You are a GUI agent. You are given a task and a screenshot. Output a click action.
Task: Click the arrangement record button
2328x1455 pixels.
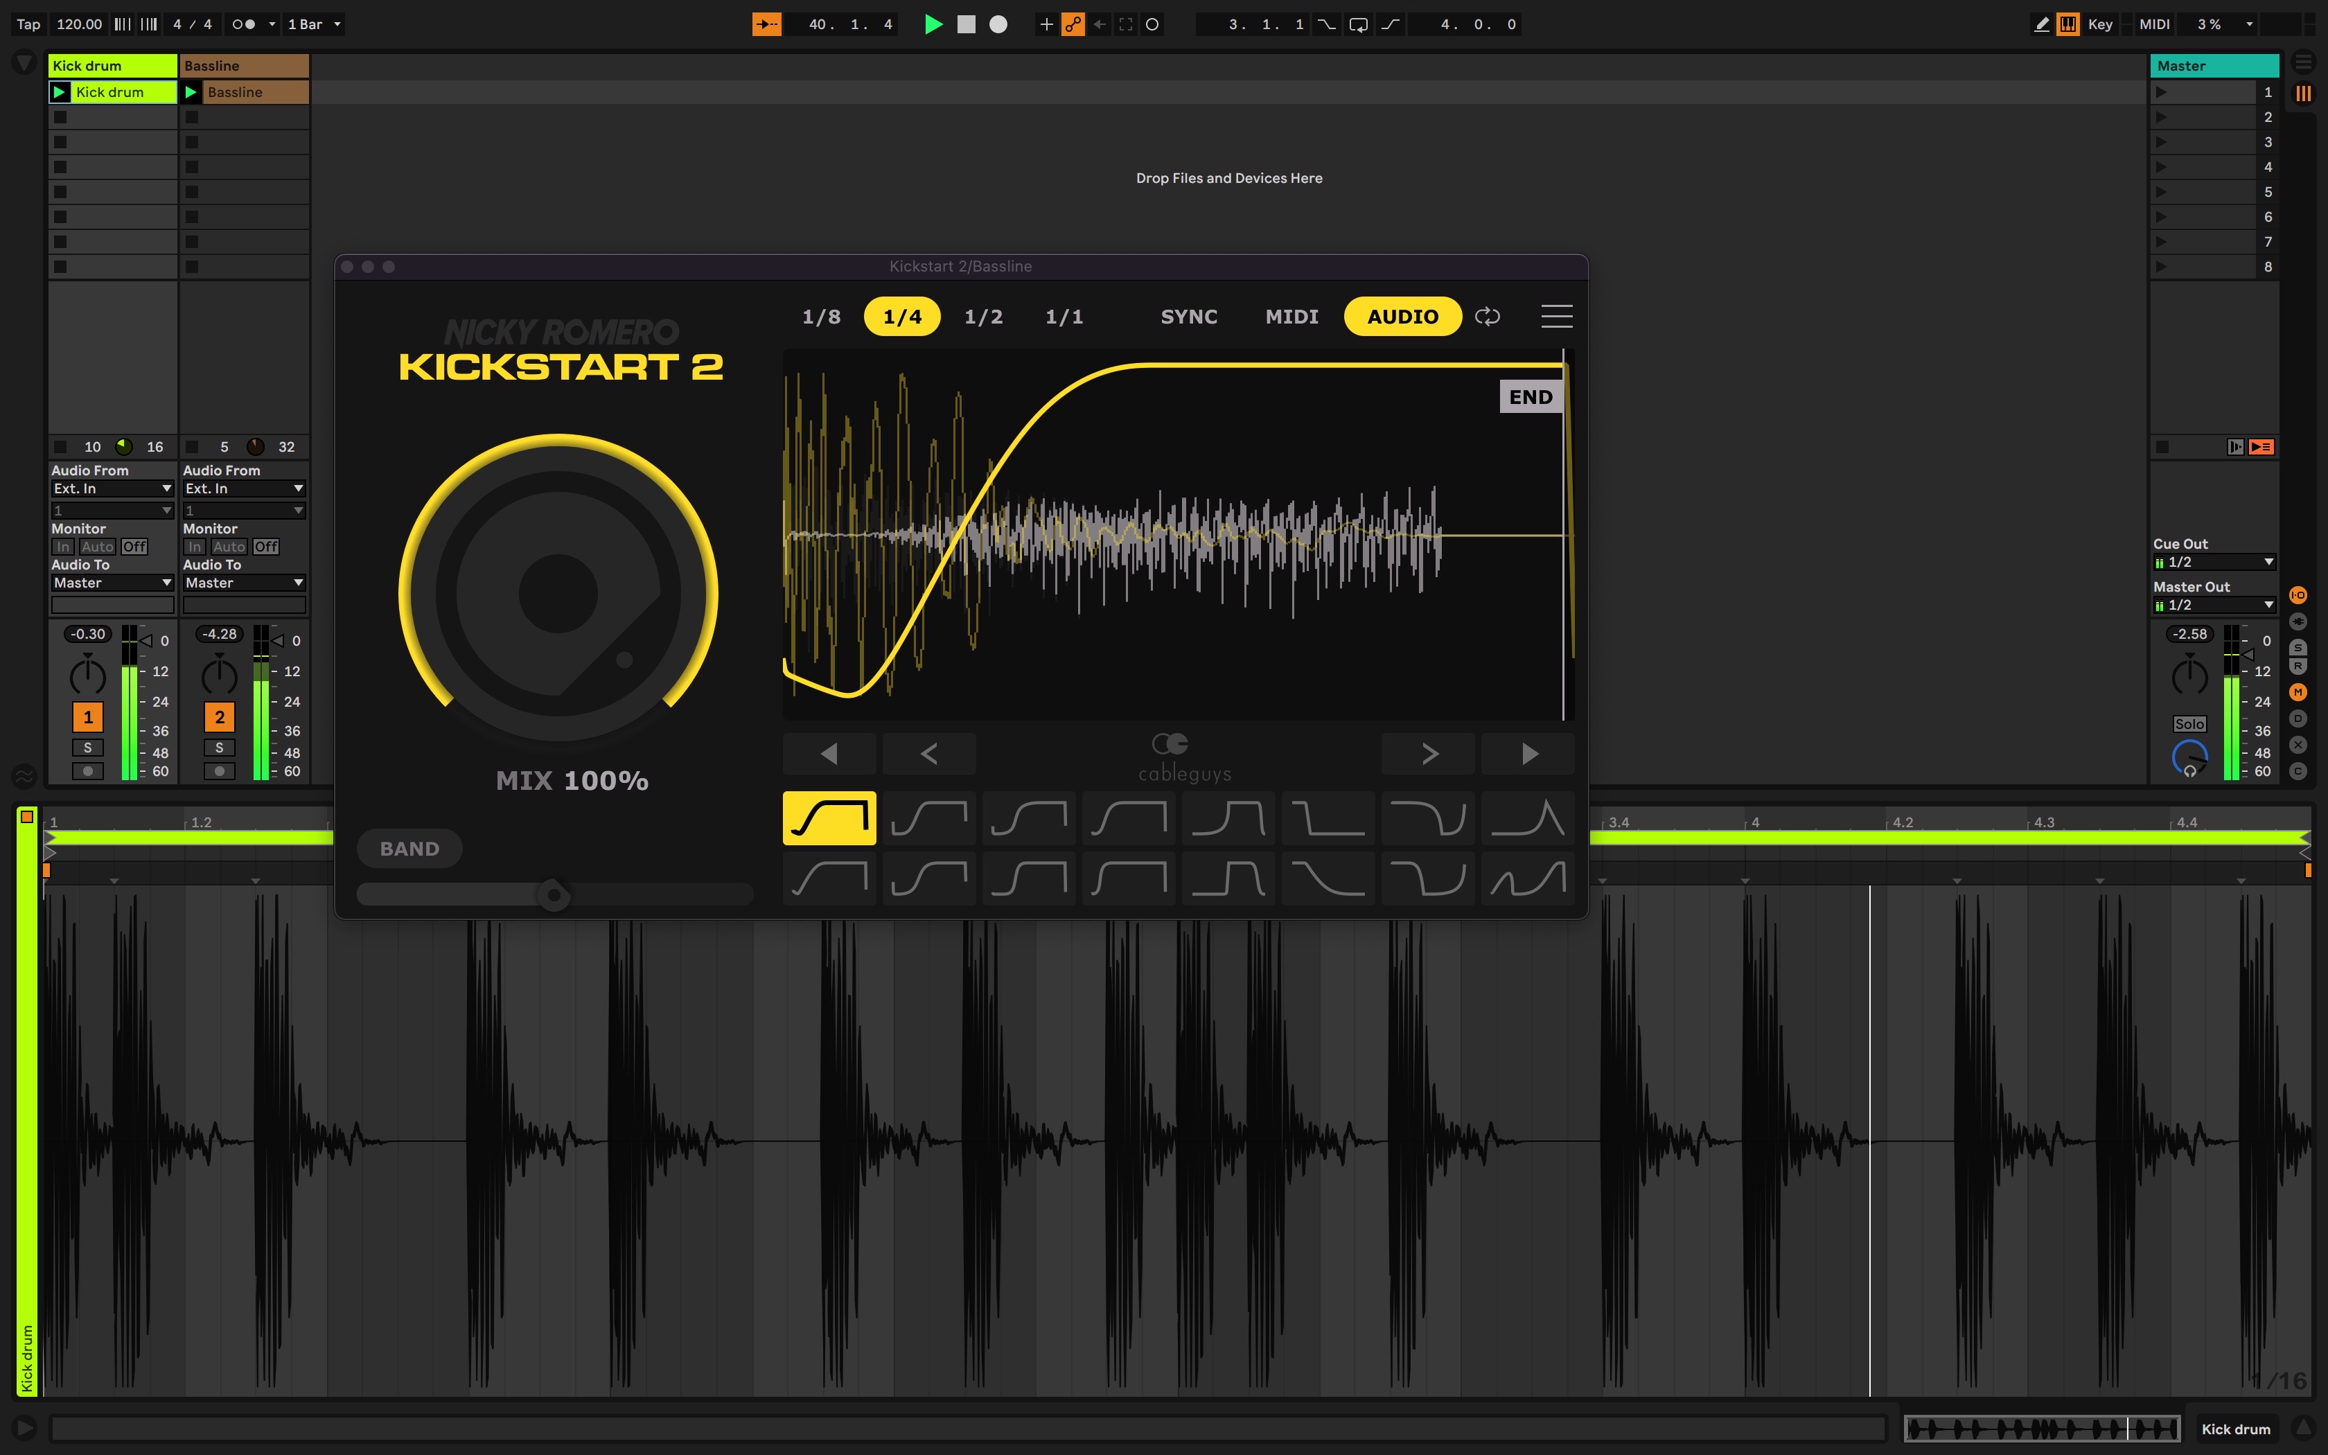998,24
